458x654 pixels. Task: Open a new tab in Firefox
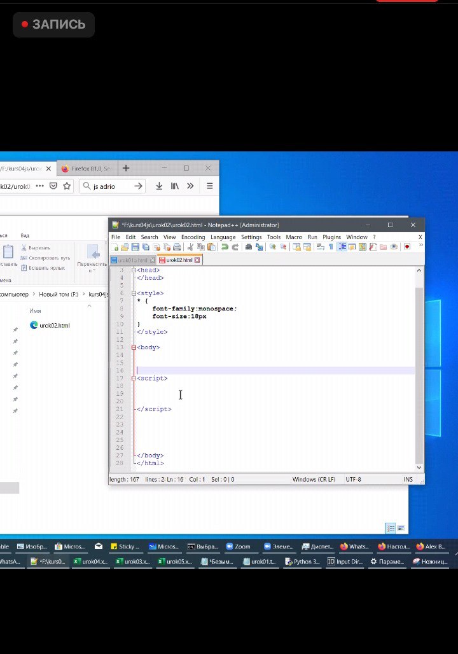pyautogui.click(x=126, y=168)
